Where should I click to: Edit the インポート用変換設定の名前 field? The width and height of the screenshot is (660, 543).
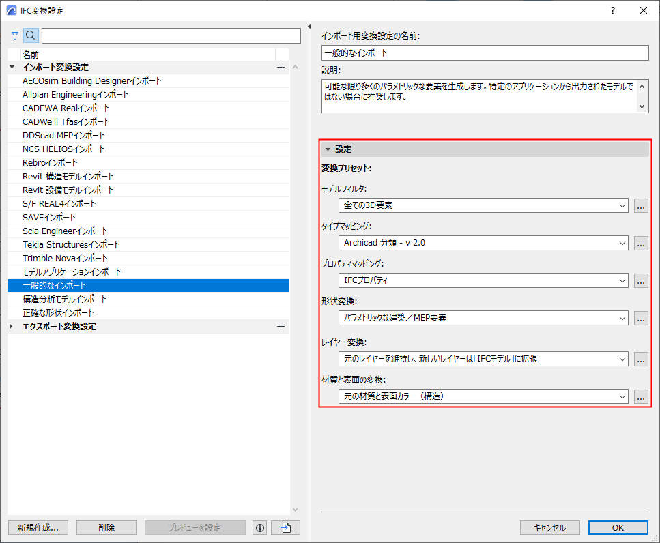pos(485,53)
